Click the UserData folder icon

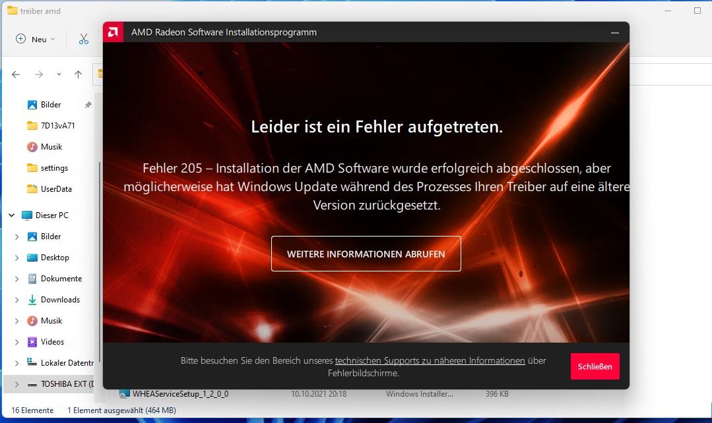[x=32, y=189]
